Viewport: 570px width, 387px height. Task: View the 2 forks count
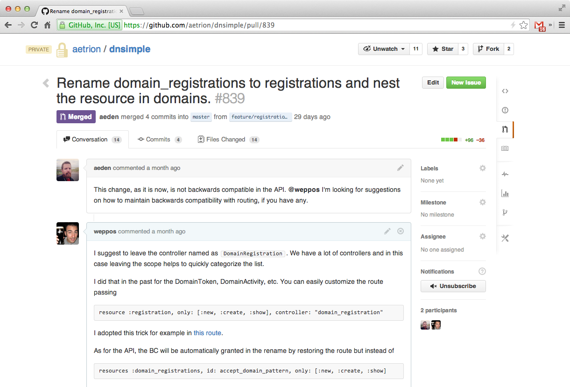pyautogui.click(x=509, y=49)
